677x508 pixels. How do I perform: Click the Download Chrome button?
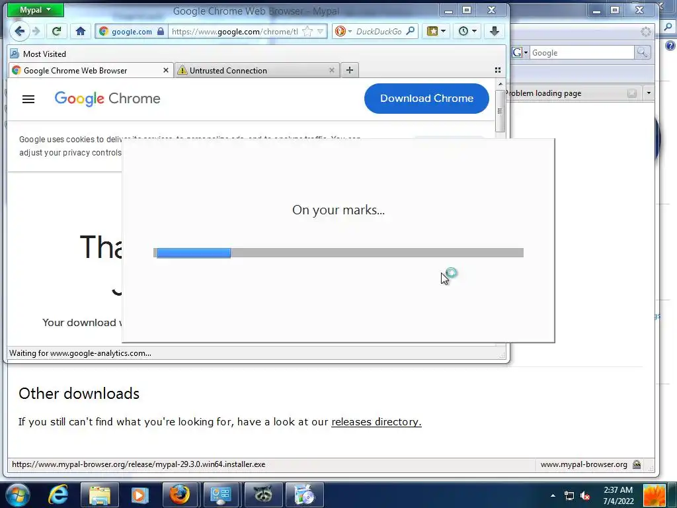tap(426, 99)
